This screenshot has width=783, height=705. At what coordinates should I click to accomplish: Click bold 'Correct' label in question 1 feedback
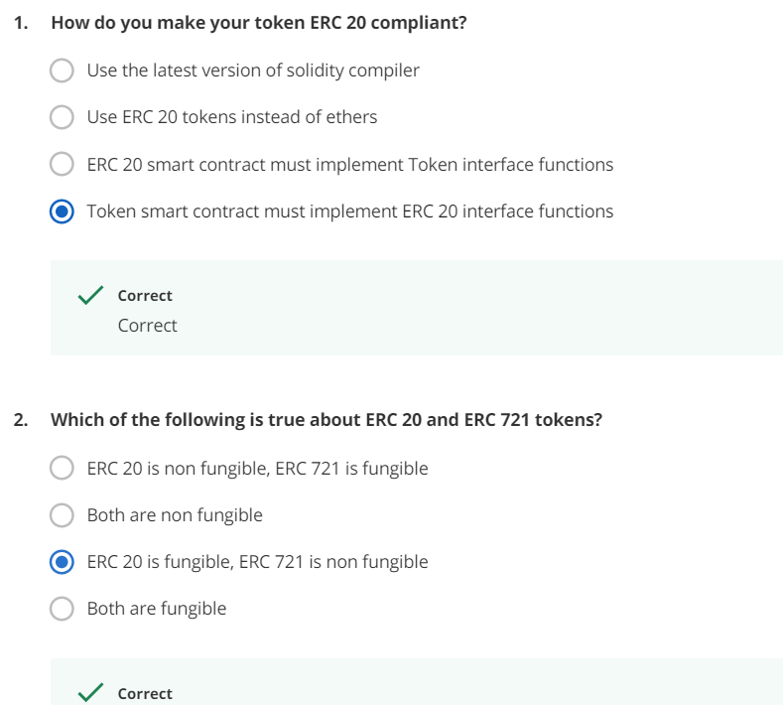[x=145, y=295]
